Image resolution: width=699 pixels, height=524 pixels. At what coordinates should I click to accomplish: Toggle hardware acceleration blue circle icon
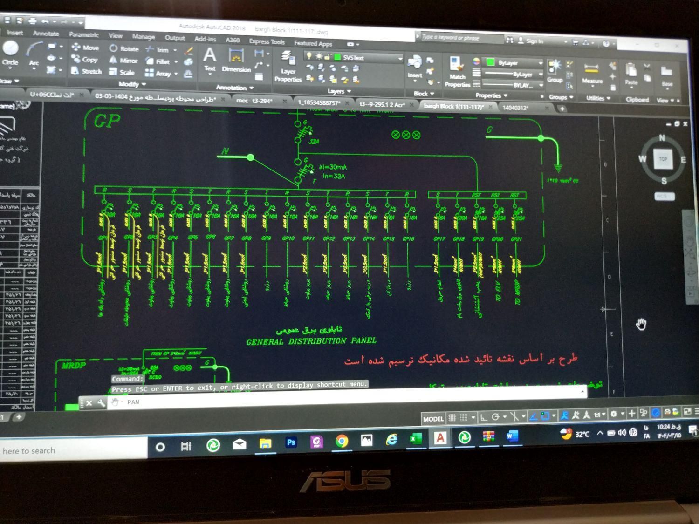(656, 413)
